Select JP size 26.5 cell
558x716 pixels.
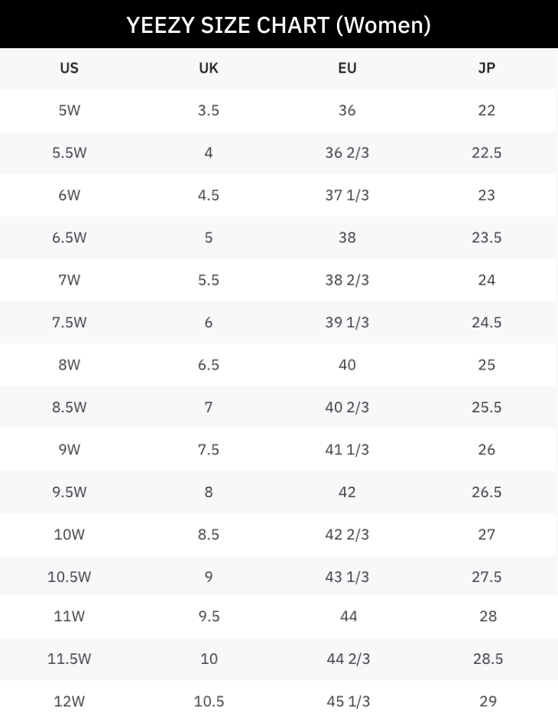[x=486, y=492]
